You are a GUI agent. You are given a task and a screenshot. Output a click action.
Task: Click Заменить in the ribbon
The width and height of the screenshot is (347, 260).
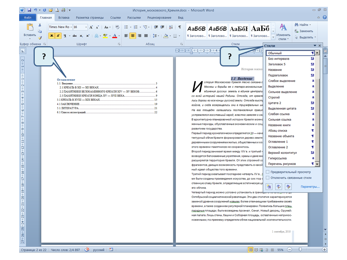point(304,31)
